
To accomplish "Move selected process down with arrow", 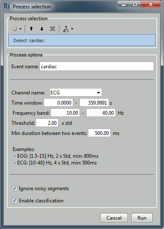I will point(42,29).
